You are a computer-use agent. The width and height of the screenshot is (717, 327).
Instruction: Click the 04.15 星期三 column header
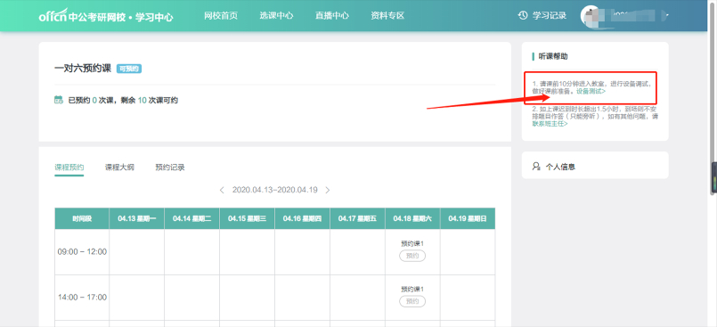click(x=248, y=218)
